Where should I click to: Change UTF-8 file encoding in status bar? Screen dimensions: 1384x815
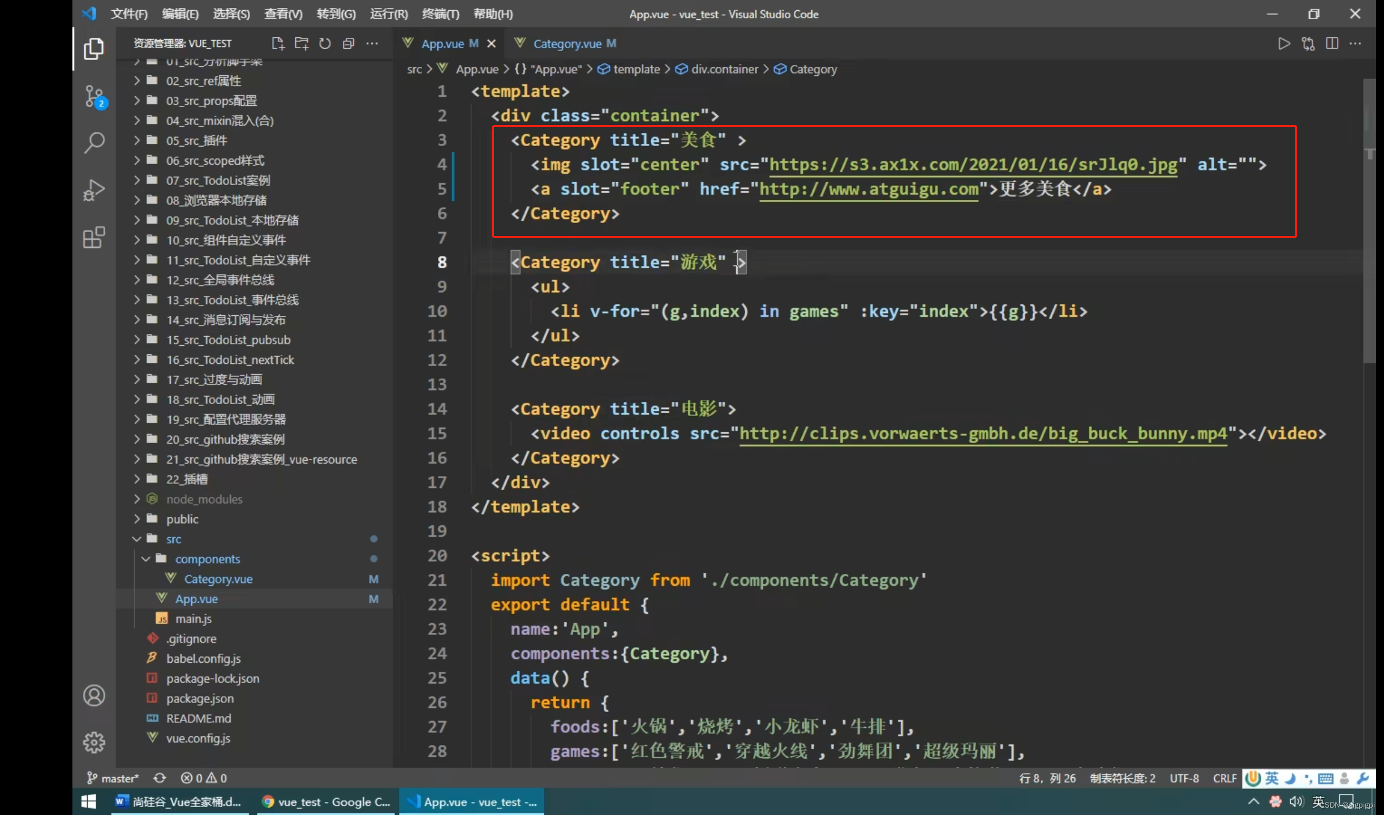(1184, 778)
